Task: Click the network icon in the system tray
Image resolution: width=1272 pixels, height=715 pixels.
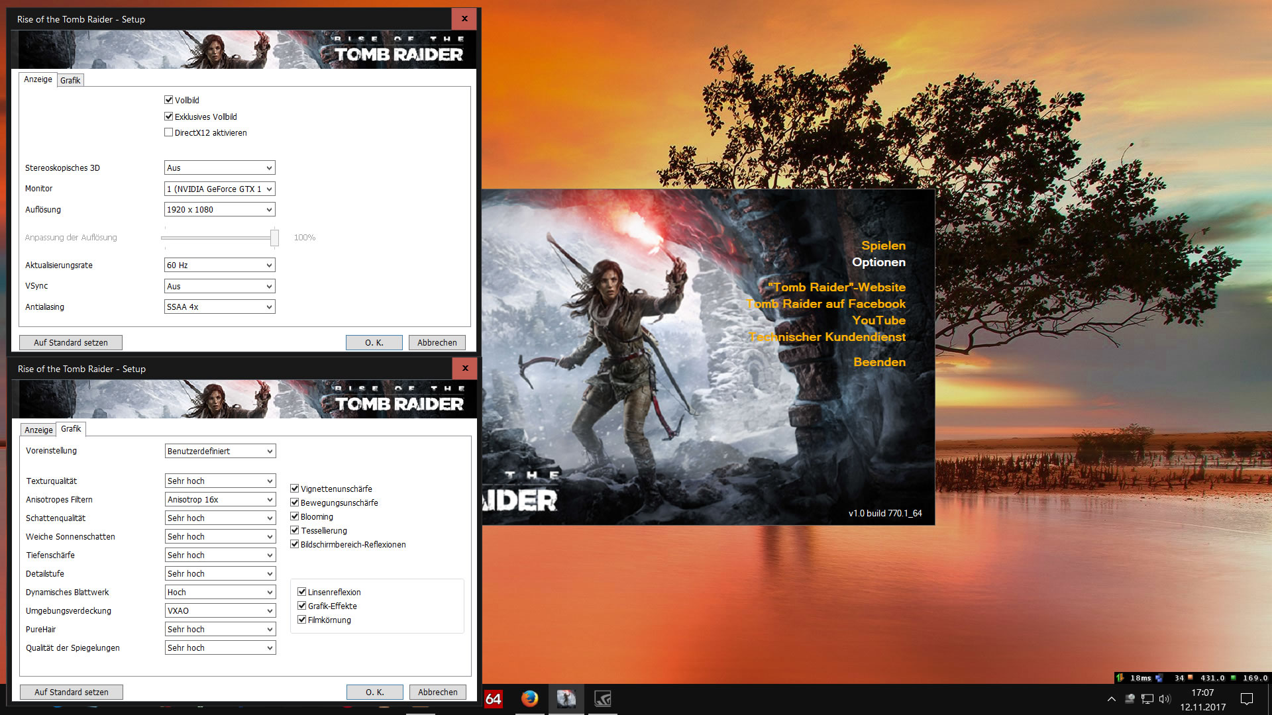Action: click(x=1147, y=698)
